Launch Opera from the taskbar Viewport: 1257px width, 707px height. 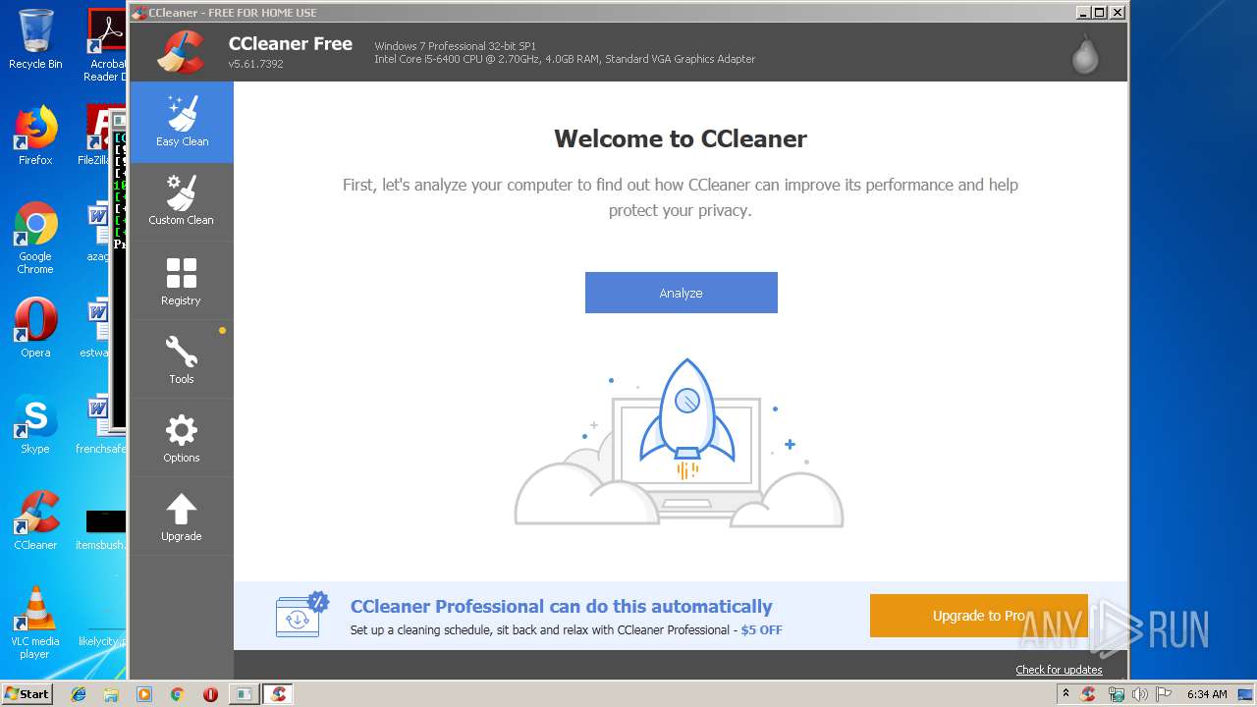coord(210,694)
